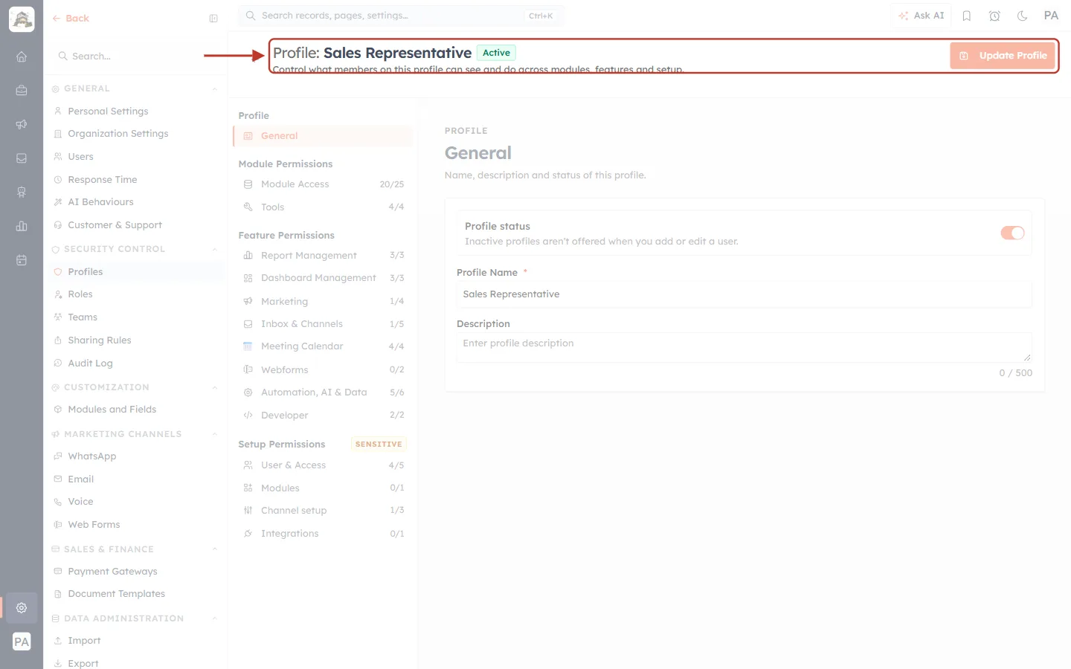Click the PA avatar at bottom of rail
The image size is (1071, 669).
point(22,641)
